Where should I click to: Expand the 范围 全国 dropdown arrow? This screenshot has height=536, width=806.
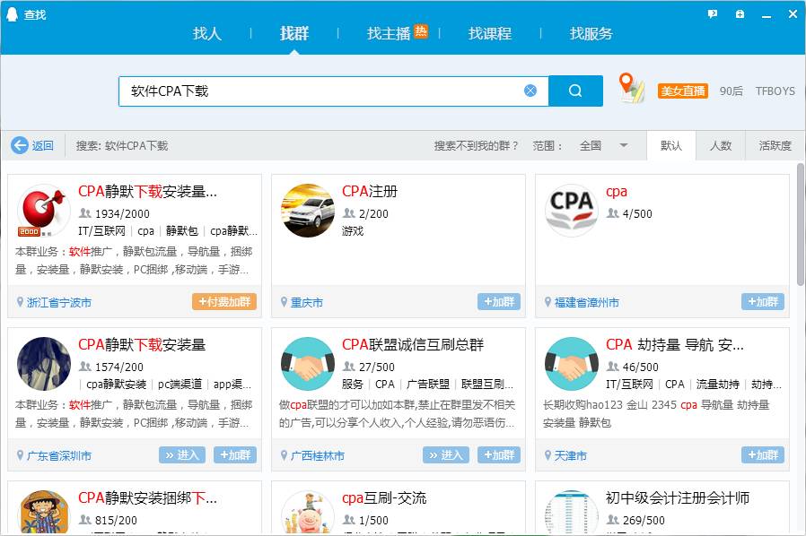coord(624,146)
